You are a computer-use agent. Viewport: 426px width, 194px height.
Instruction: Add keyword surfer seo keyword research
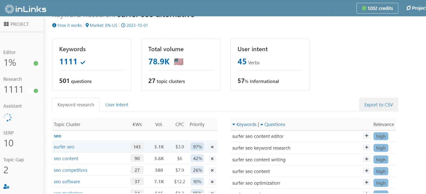click(367, 147)
